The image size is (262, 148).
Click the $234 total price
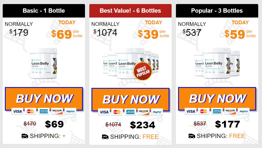(x=143, y=125)
